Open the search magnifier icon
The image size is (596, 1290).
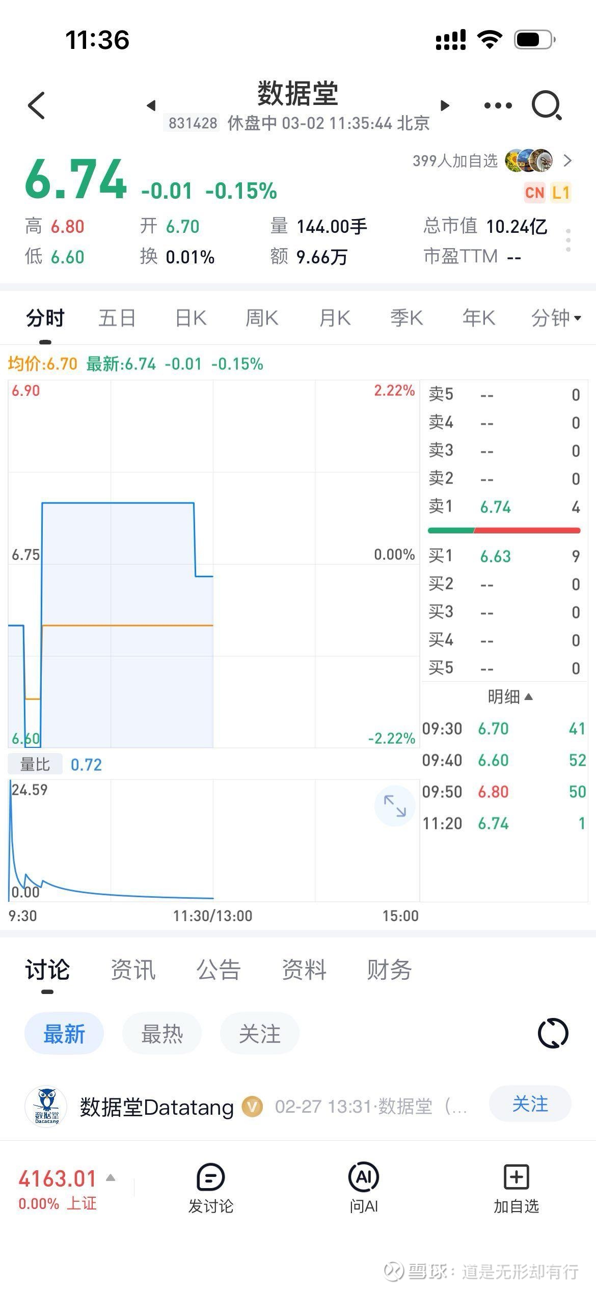pos(546,105)
